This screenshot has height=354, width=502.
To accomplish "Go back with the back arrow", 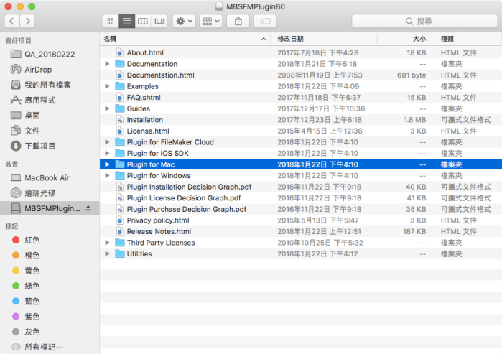I will [x=11, y=22].
